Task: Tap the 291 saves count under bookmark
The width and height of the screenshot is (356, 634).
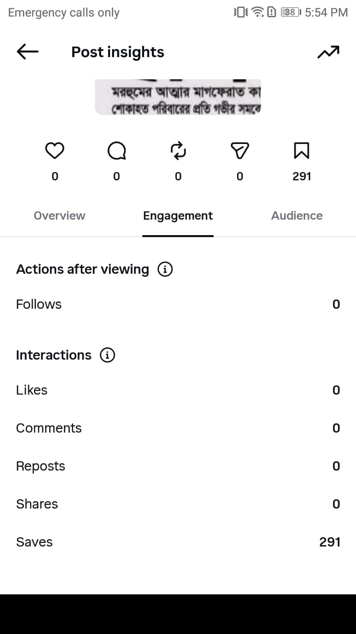Action: [x=302, y=176]
